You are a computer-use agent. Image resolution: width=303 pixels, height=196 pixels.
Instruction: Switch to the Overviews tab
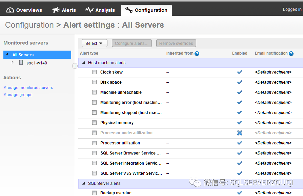click(24, 10)
